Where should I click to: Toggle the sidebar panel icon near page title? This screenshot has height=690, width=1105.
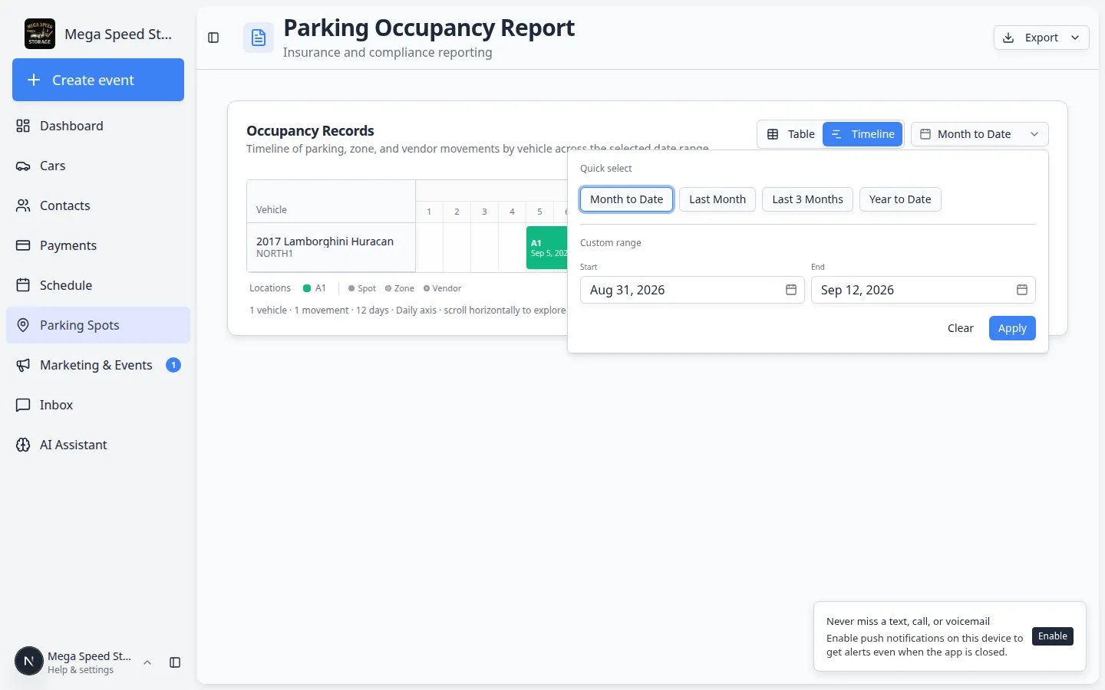coord(213,38)
